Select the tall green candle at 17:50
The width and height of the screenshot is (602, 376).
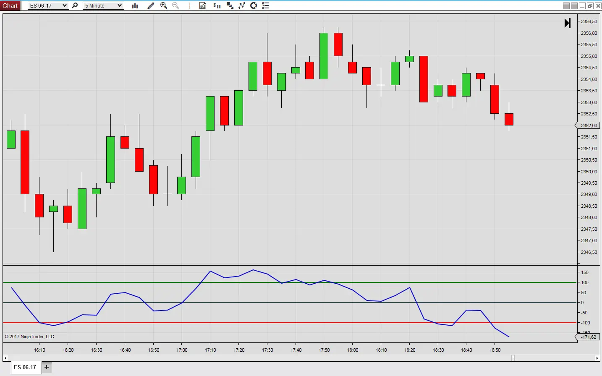tap(324, 56)
